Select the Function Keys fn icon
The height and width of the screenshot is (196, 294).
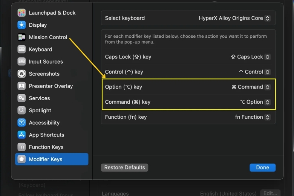(x=21, y=147)
